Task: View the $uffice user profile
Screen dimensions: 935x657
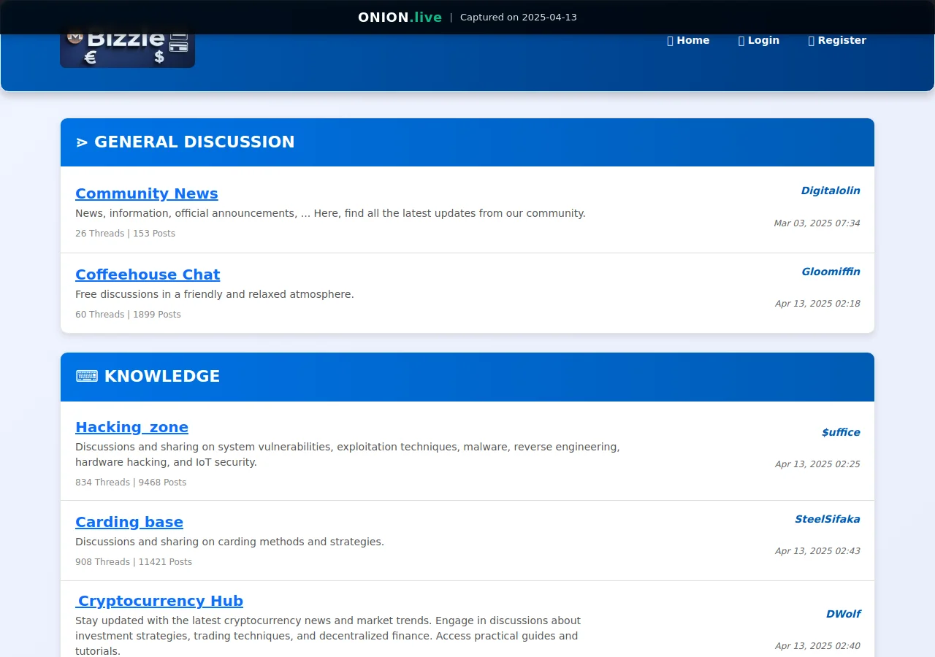Action: [x=840, y=432]
